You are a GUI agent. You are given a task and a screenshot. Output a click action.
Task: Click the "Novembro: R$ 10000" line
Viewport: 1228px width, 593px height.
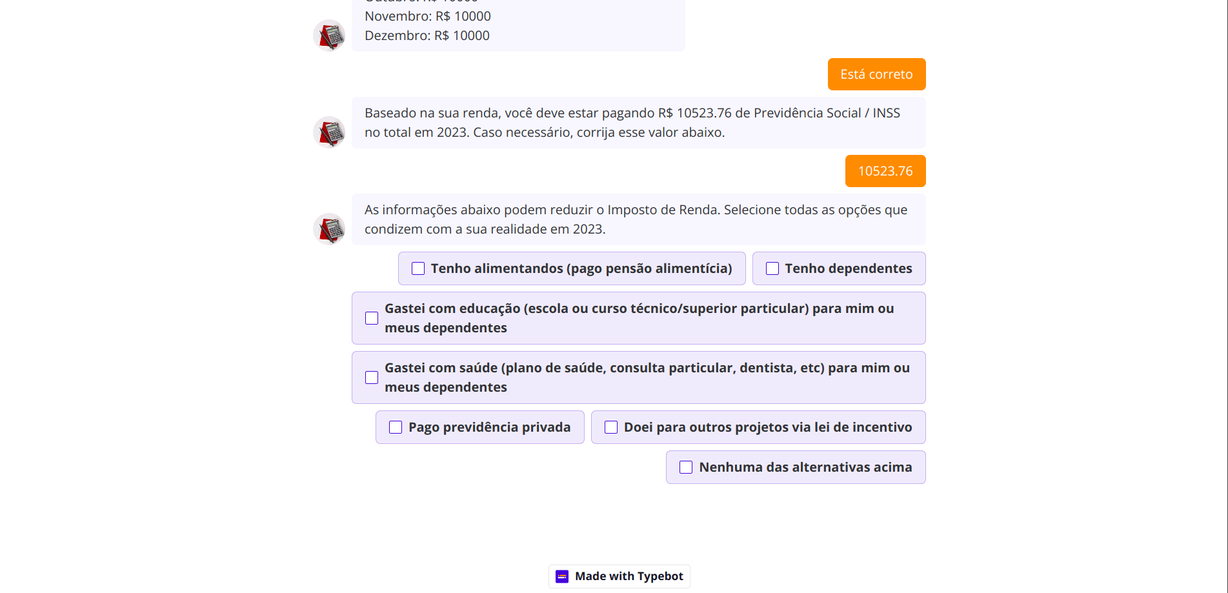pyautogui.click(x=427, y=16)
